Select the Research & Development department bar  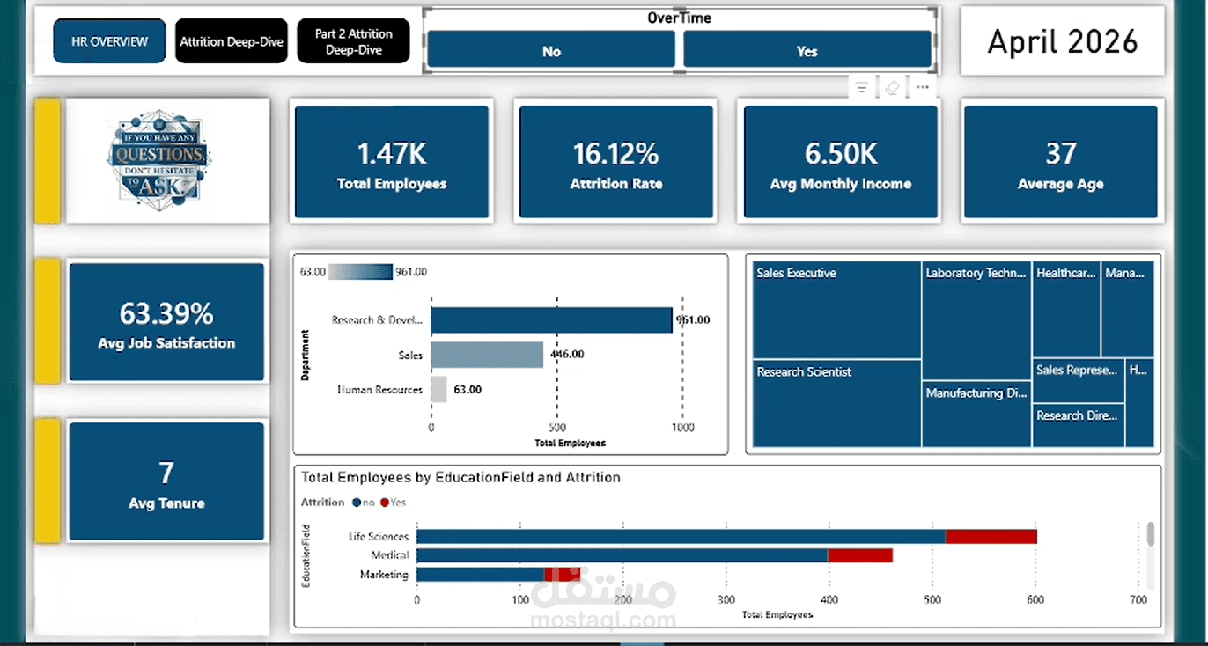point(551,320)
